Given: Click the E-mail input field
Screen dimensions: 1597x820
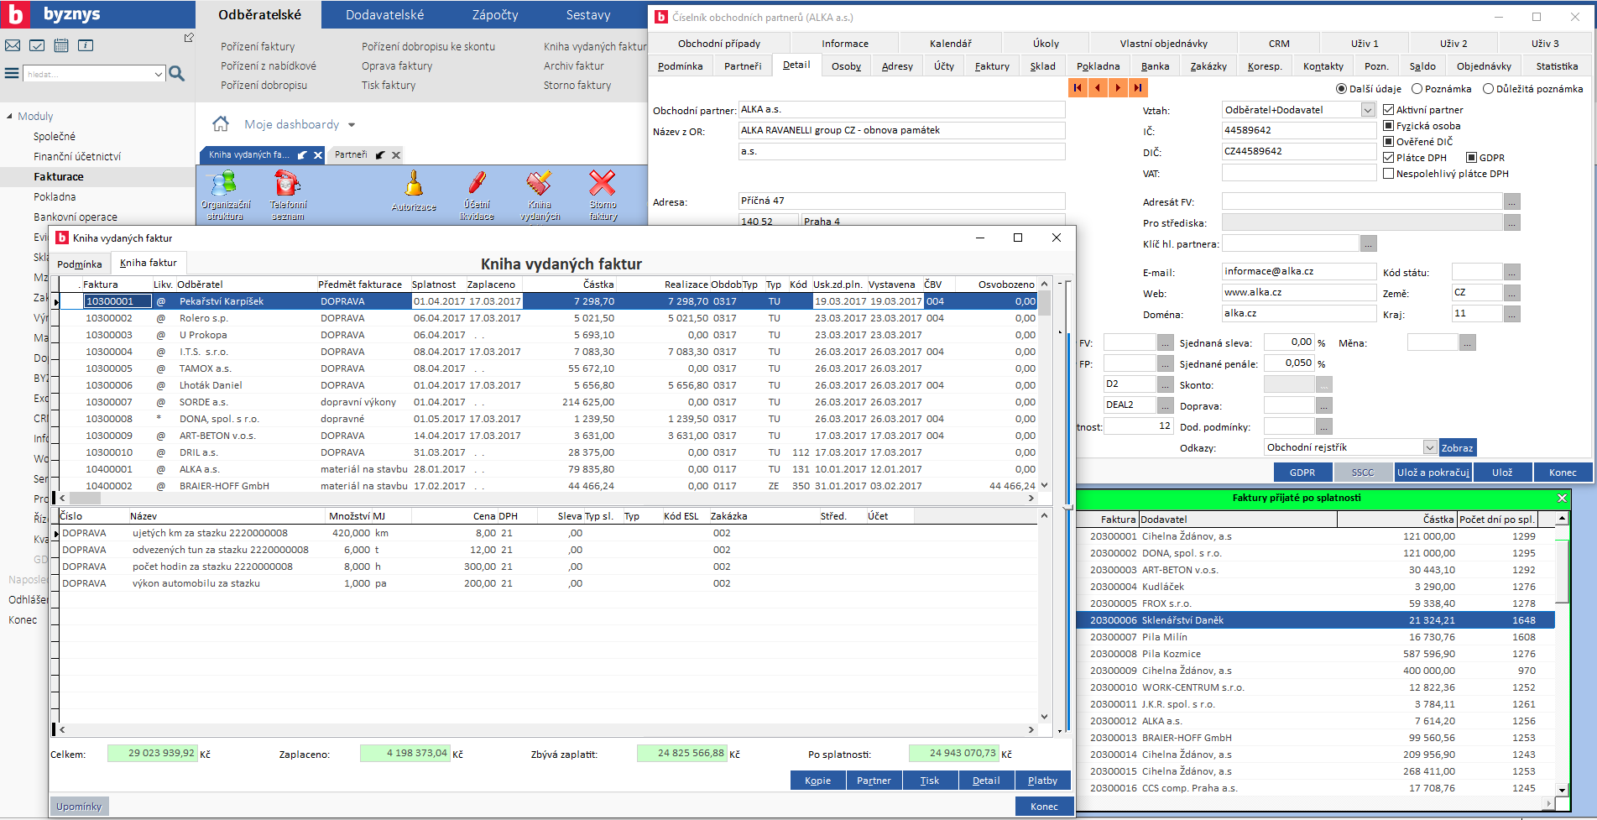Looking at the screenshot, I should pyautogui.click(x=1297, y=272).
